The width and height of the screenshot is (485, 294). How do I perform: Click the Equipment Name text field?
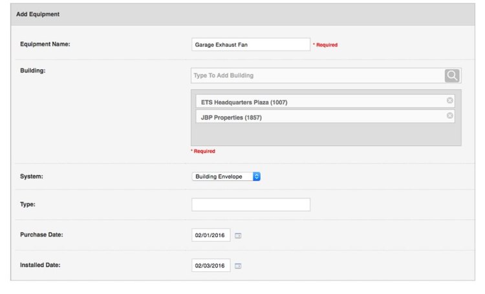251,45
